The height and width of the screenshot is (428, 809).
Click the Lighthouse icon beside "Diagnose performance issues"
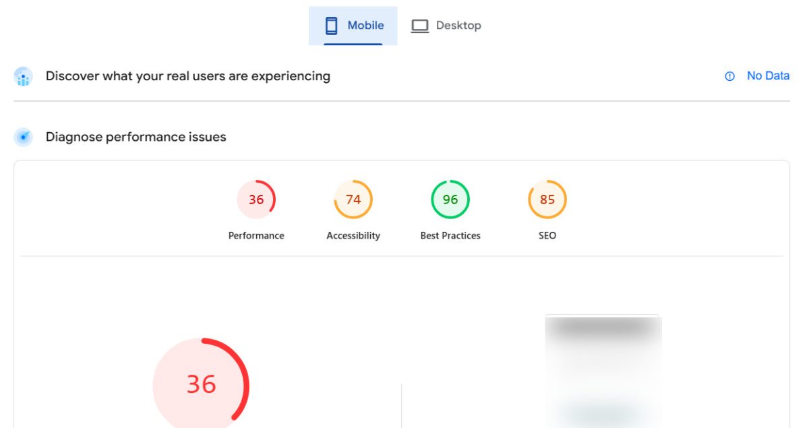point(24,137)
